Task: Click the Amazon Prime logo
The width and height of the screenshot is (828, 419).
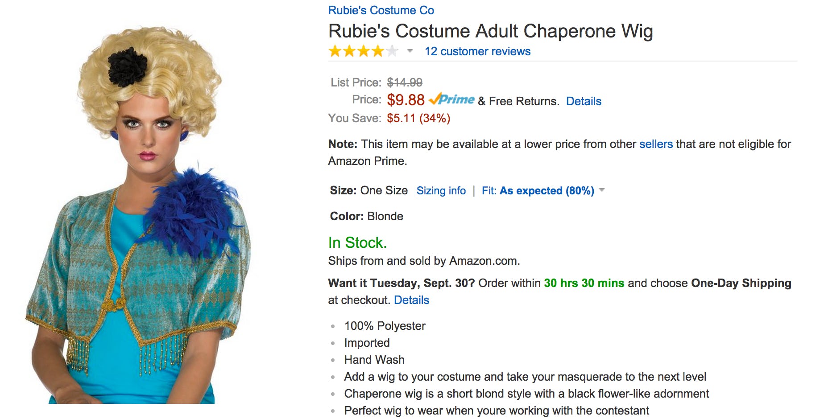Action: click(x=451, y=99)
